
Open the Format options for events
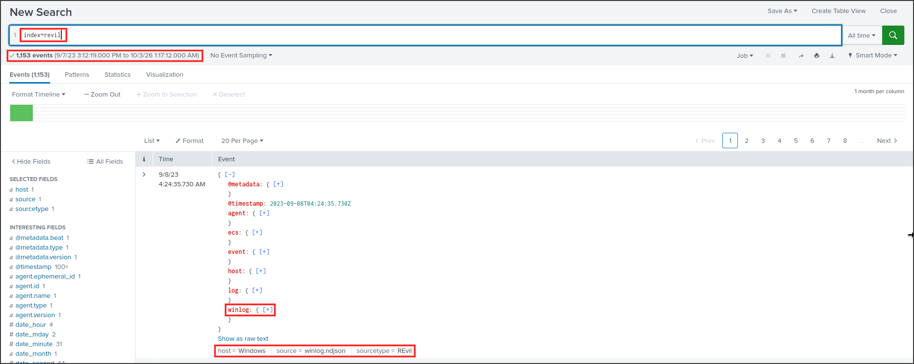click(x=190, y=140)
